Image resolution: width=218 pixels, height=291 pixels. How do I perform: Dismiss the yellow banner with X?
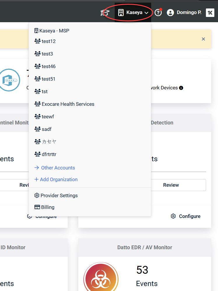point(203,39)
